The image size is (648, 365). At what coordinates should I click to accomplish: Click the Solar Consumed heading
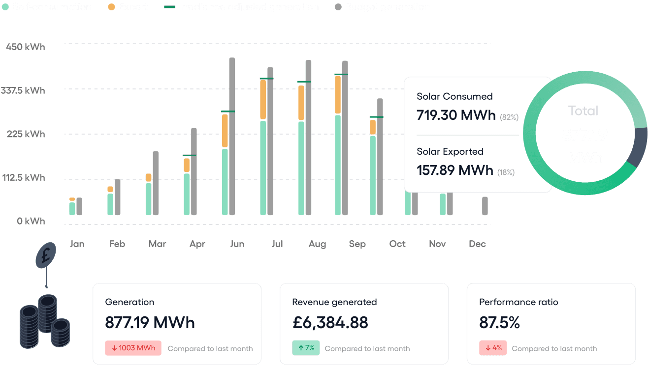coord(454,96)
